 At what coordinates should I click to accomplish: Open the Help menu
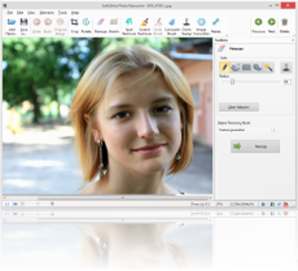[75, 12]
